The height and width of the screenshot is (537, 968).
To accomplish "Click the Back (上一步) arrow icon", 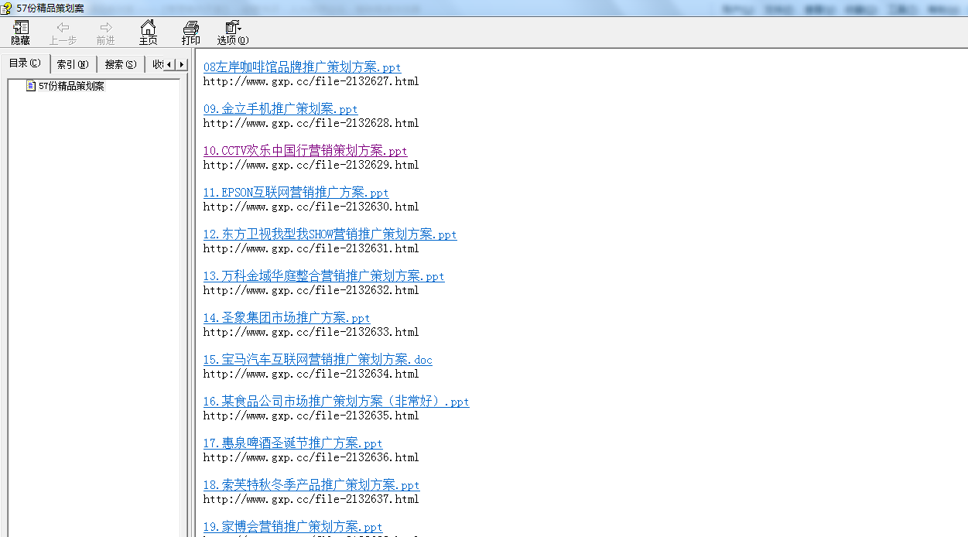I will pos(63,28).
